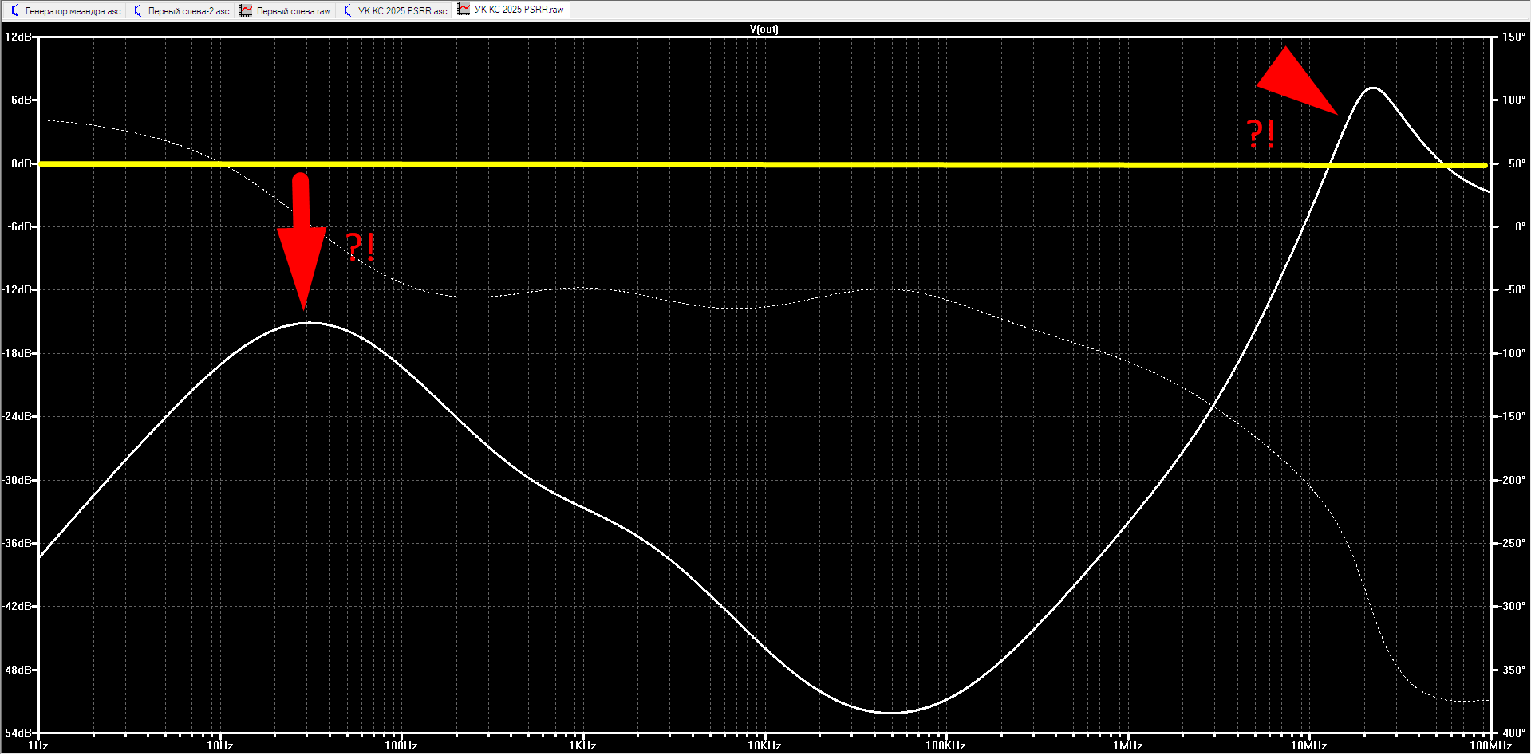The height and width of the screenshot is (755, 1531).
Task: Click the "-200°" right axis label
Action: 1512,480
